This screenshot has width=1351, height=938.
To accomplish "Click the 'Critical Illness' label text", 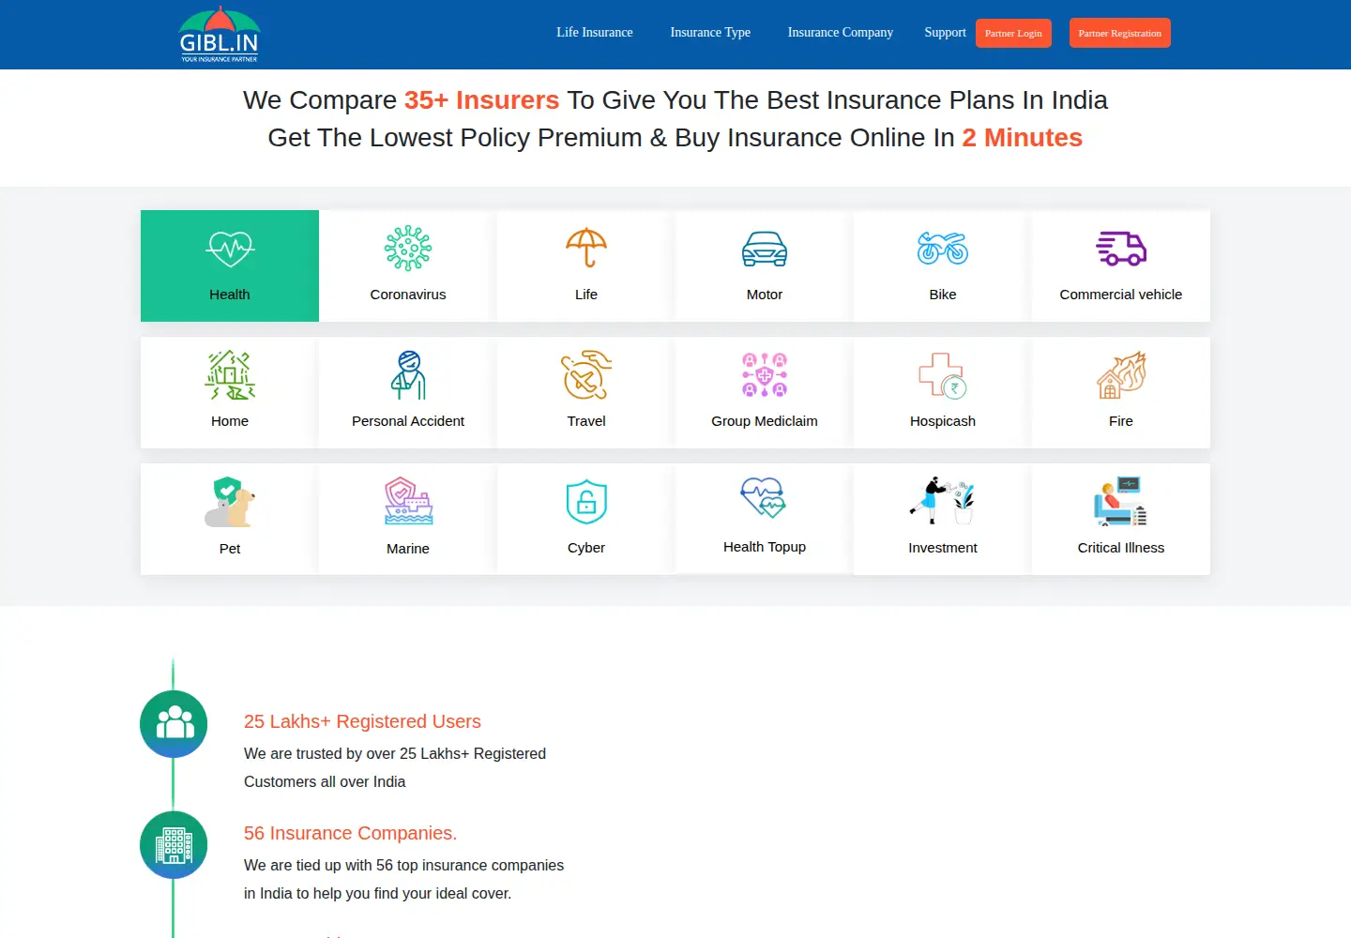I will point(1121,548).
